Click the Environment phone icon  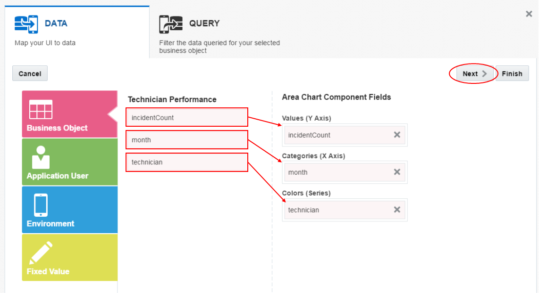41,205
